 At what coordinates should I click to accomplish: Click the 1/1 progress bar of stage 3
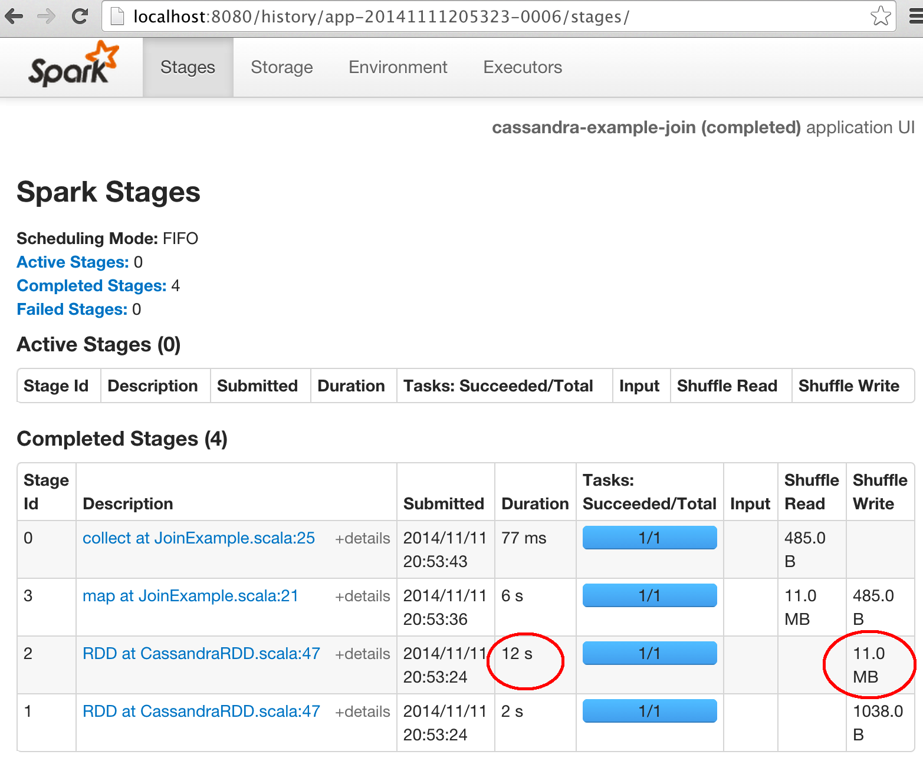[x=649, y=595]
